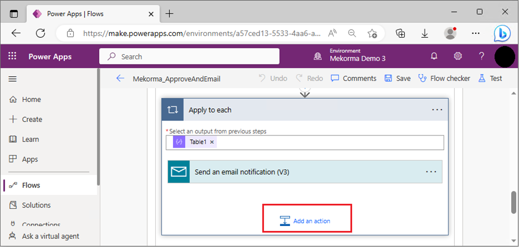Open a new browser tab

point(169,13)
